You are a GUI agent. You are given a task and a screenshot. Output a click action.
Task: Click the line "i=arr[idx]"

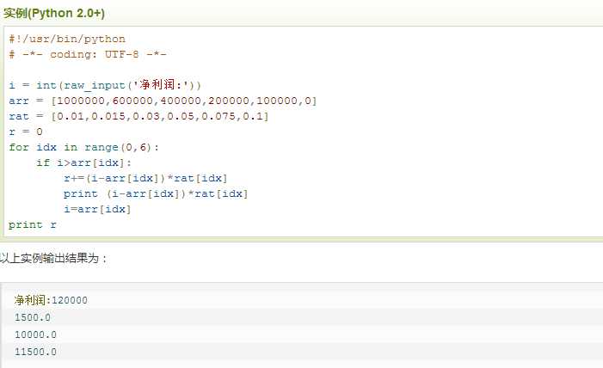(x=98, y=209)
